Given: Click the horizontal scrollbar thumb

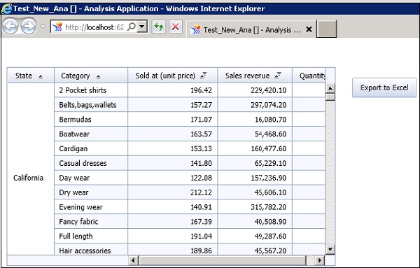Looking at the screenshot, I should point(223,260).
